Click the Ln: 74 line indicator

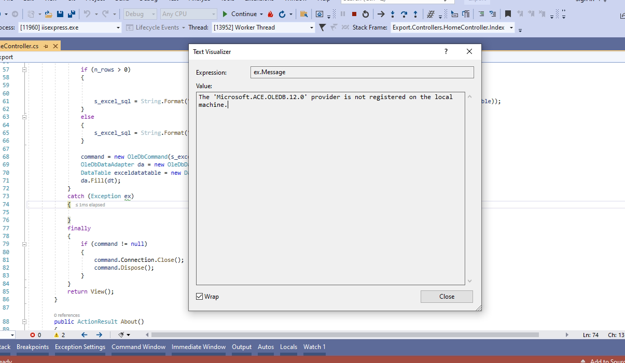tap(591, 335)
